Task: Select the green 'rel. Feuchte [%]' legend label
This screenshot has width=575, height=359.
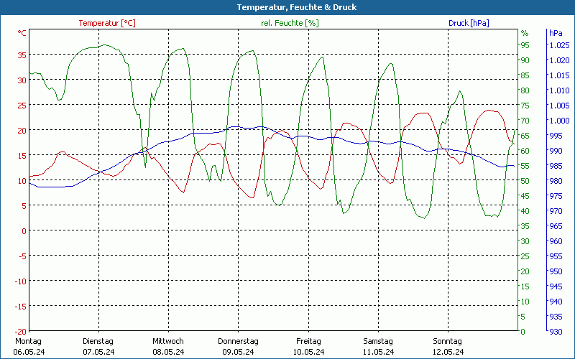Action: tap(290, 23)
